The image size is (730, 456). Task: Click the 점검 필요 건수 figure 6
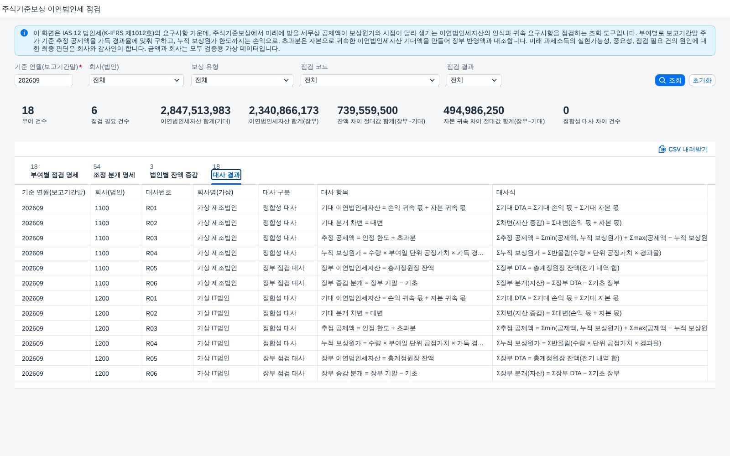coord(94,110)
